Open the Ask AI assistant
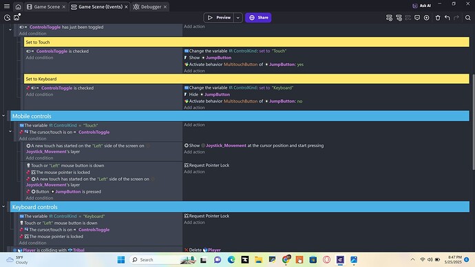 422,6
